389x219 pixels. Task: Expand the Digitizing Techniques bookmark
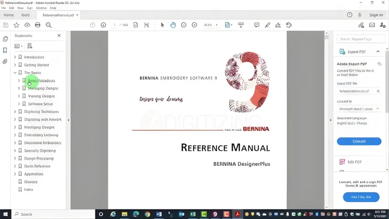point(15,111)
